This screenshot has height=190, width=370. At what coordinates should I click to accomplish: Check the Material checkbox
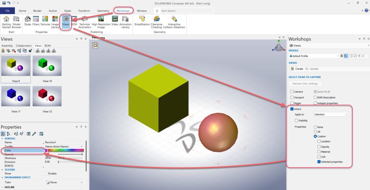point(319,152)
